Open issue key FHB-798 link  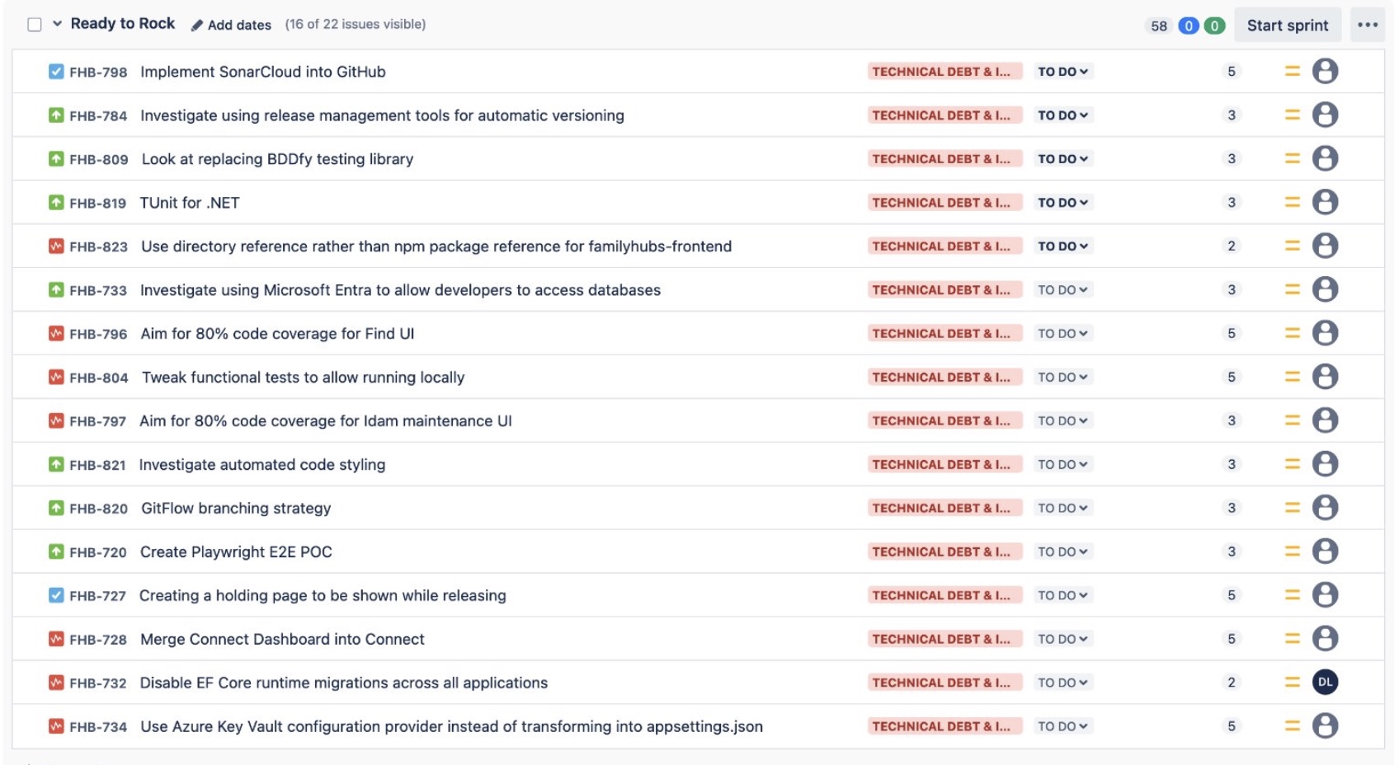click(x=98, y=73)
